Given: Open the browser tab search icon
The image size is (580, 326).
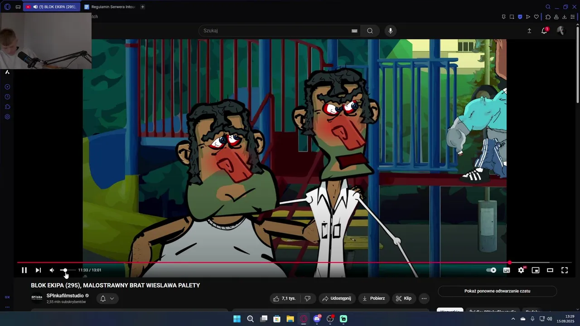Looking at the screenshot, I should click(548, 7).
